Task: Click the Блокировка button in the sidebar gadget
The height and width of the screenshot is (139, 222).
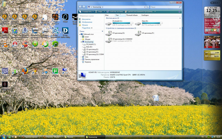Action: [x=212, y=33]
